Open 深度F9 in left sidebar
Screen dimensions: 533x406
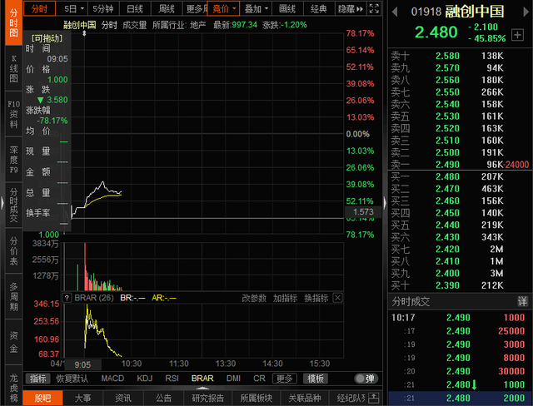coord(13,160)
